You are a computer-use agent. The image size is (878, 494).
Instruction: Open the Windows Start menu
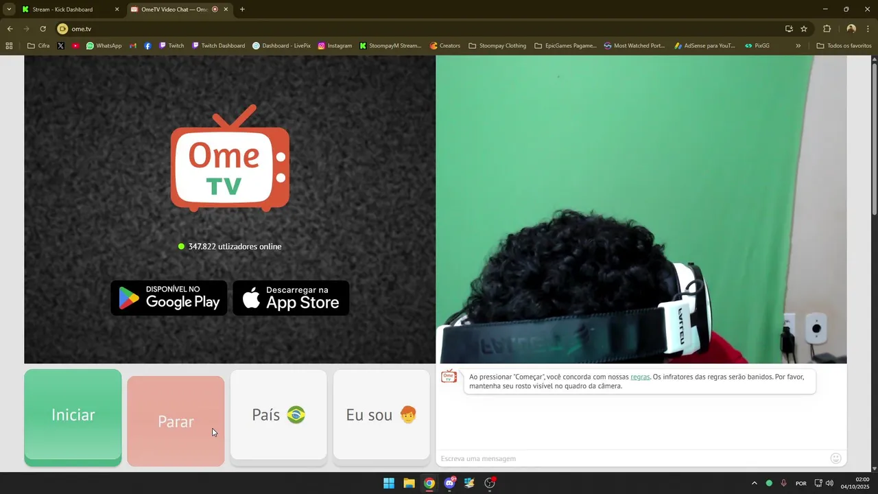pos(389,483)
